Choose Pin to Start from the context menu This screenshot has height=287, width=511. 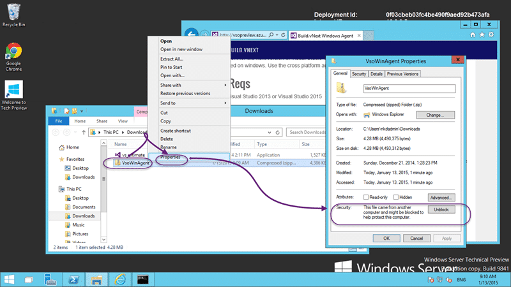point(171,67)
